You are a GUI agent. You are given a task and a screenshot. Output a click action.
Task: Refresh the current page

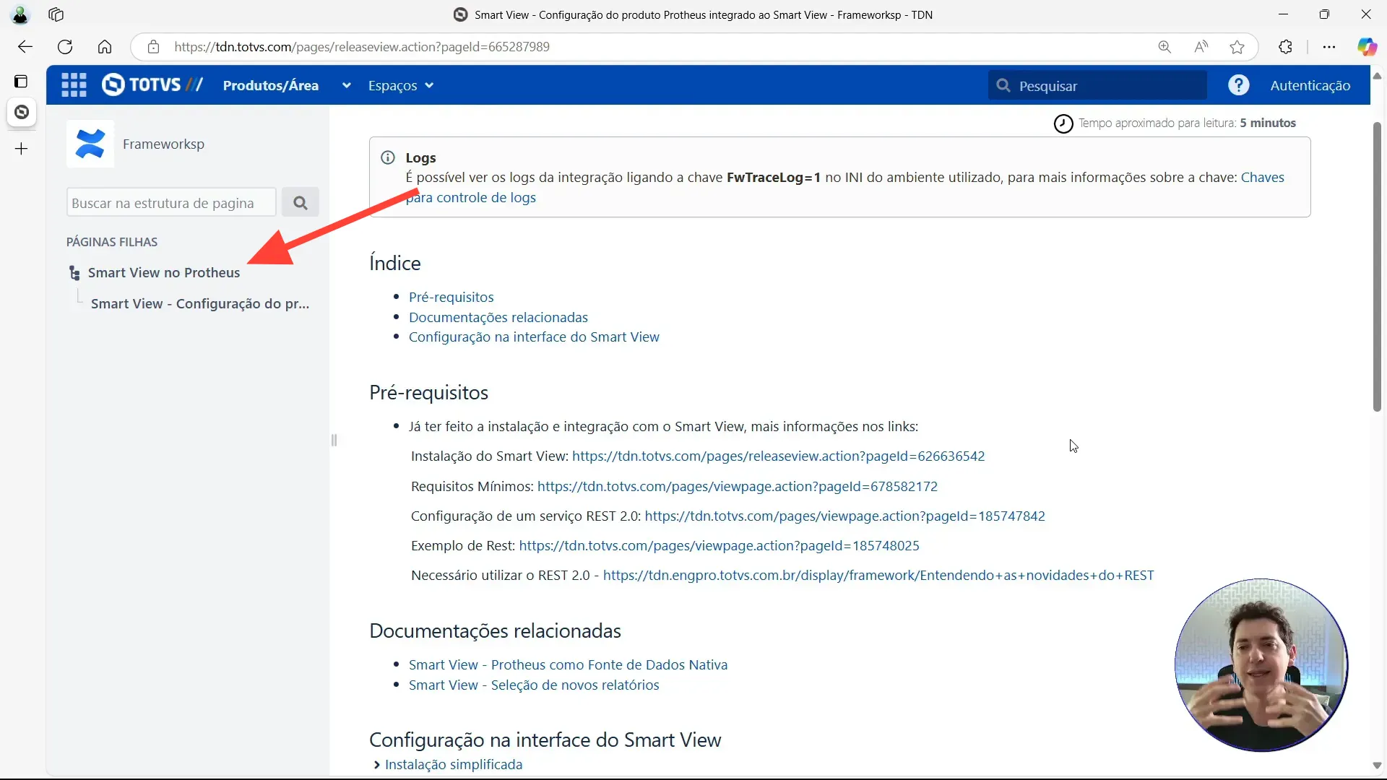tap(65, 46)
